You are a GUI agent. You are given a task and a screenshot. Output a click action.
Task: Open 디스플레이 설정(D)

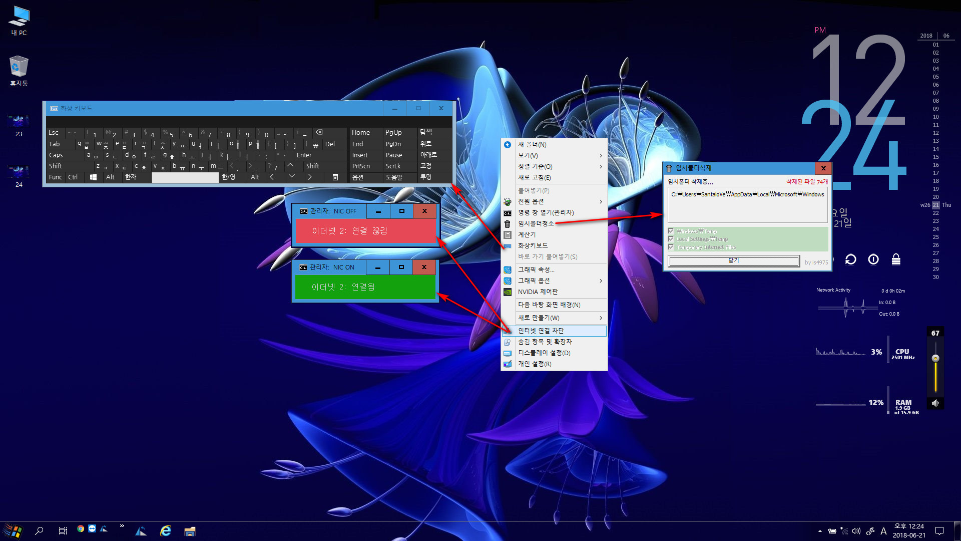tap(554, 353)
